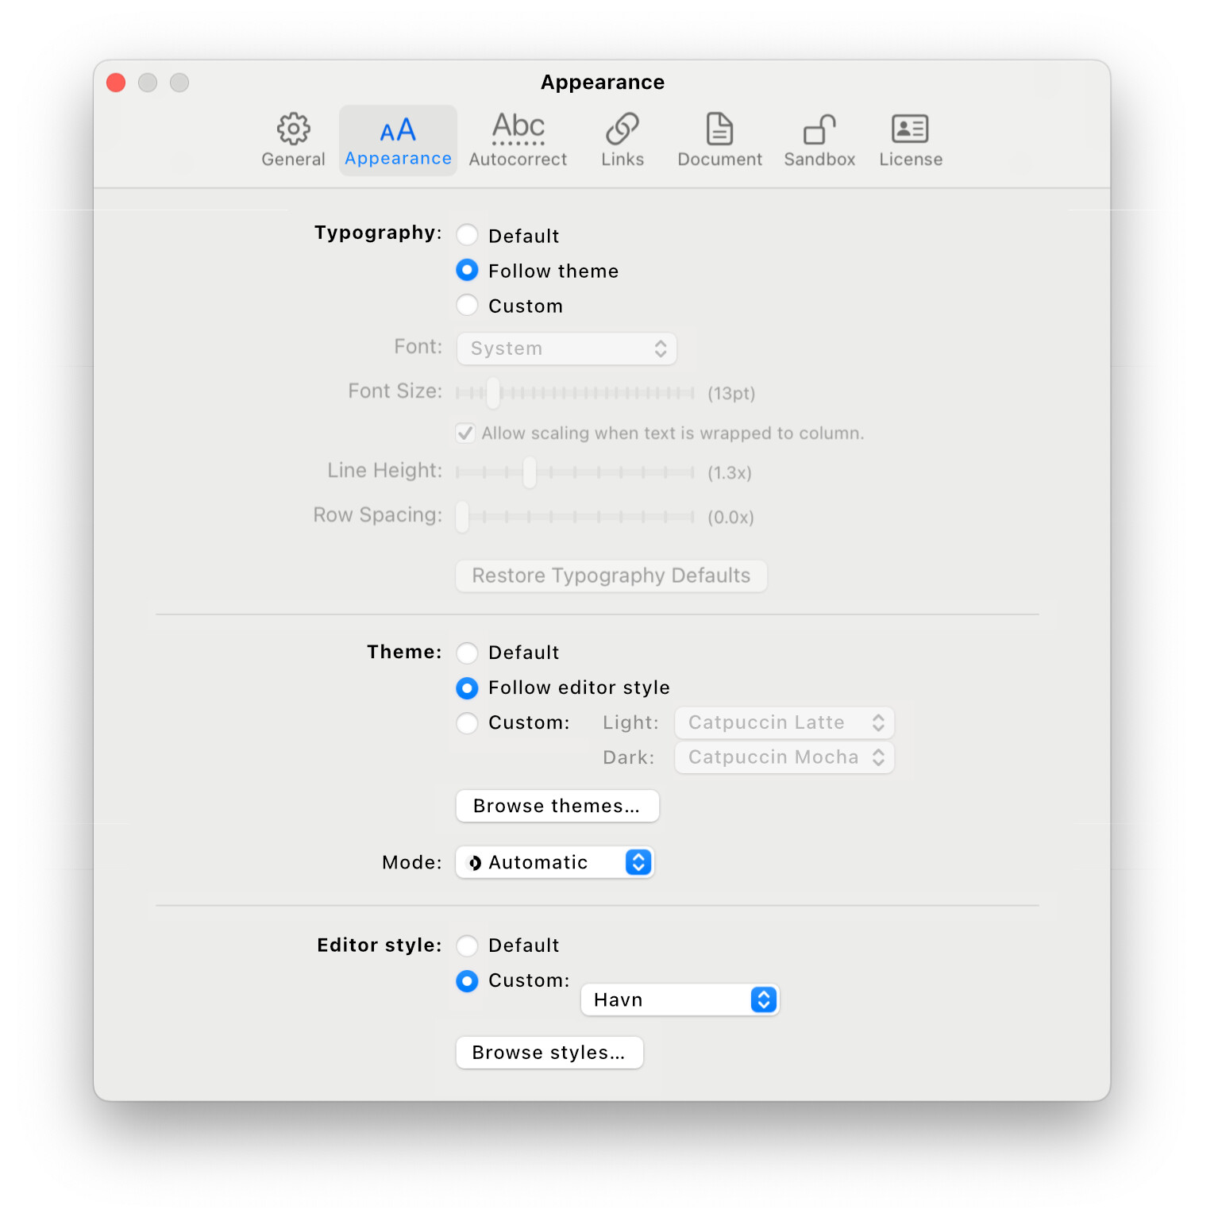
Task: Open the Sandbox padlock icon
Action: 819,129
